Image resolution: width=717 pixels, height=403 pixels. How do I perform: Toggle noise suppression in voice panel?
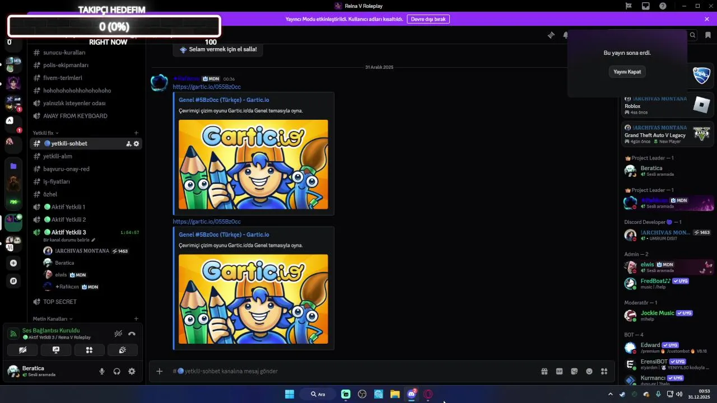pyautogui.click(x=118, y=334)
